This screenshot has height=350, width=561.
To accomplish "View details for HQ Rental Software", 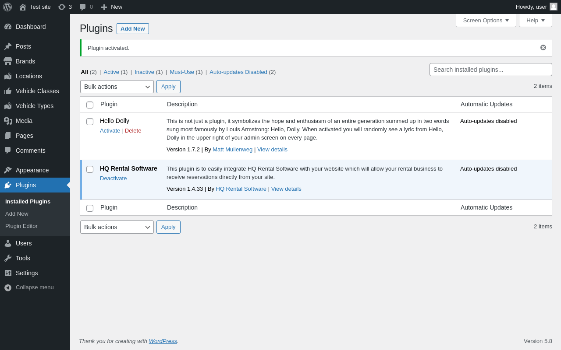I will click(x=286, y=189).
